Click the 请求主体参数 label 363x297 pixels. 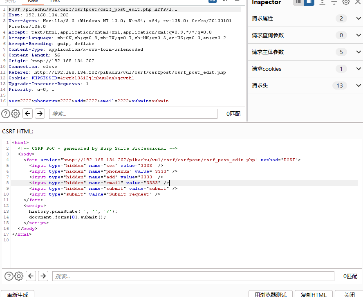pyautogui.click(x=268, y=52)
